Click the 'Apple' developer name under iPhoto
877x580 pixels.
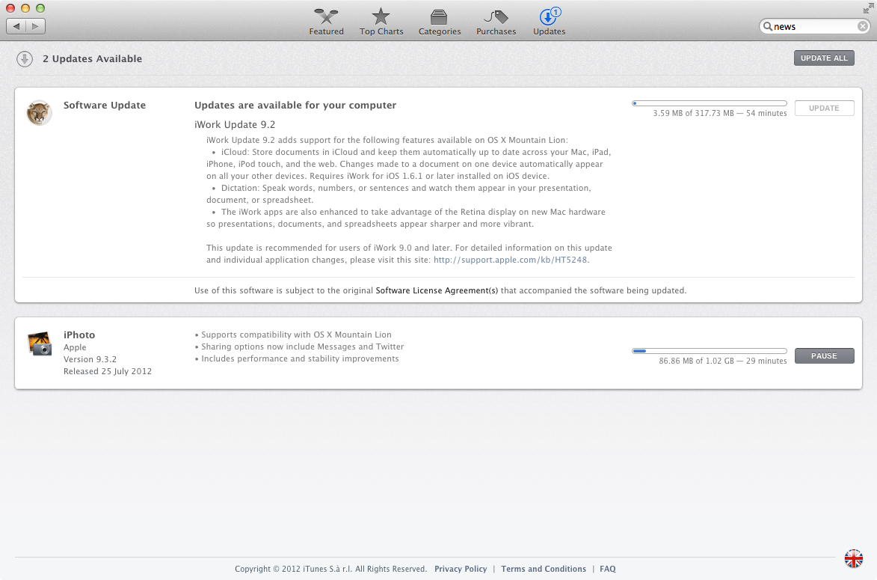75,347
